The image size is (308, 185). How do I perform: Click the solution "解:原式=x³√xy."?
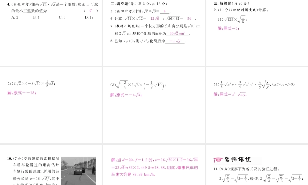(230, 94)
